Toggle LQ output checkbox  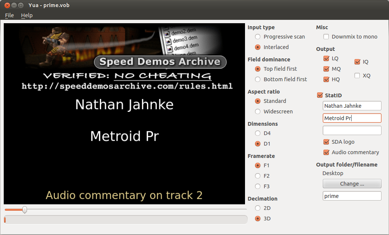[327, 59]
